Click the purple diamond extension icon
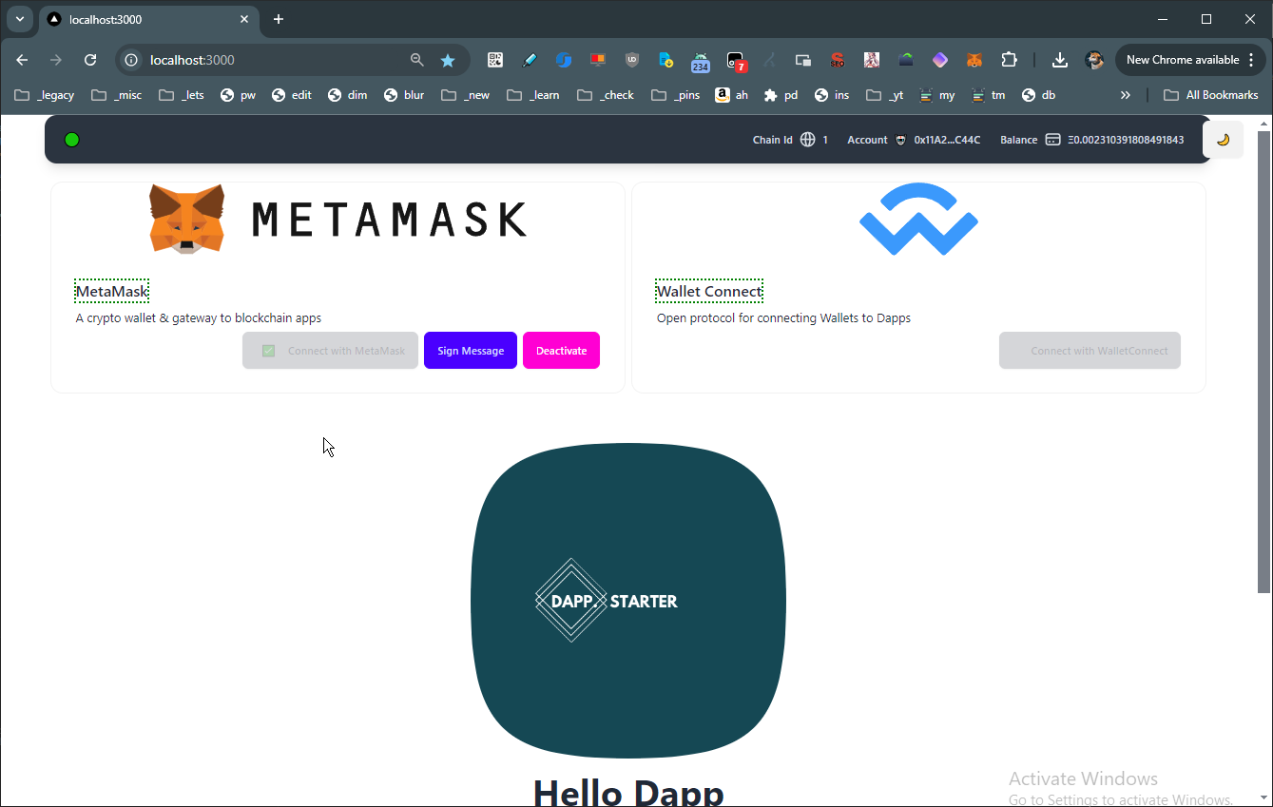Screen dimensions: 1273x807 (x=940, y=60)
